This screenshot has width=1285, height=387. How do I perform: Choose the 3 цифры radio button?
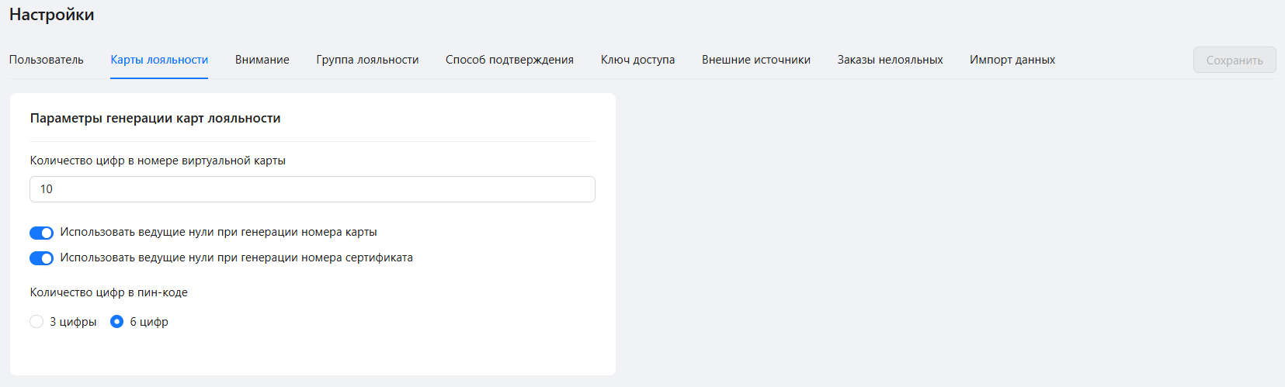pyautogui.click(x=36, y=322)
